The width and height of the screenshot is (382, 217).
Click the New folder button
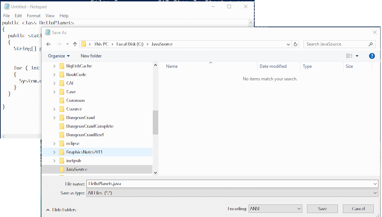[91, 56]
